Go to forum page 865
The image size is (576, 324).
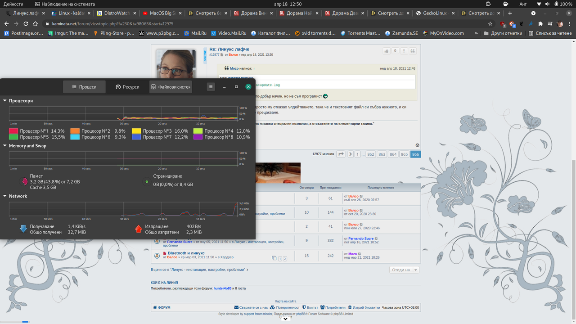[x=404, y=154]
